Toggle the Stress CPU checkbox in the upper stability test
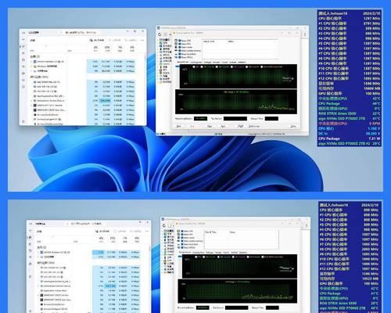This screenshot has height=313, width=391. click(176, 41)
